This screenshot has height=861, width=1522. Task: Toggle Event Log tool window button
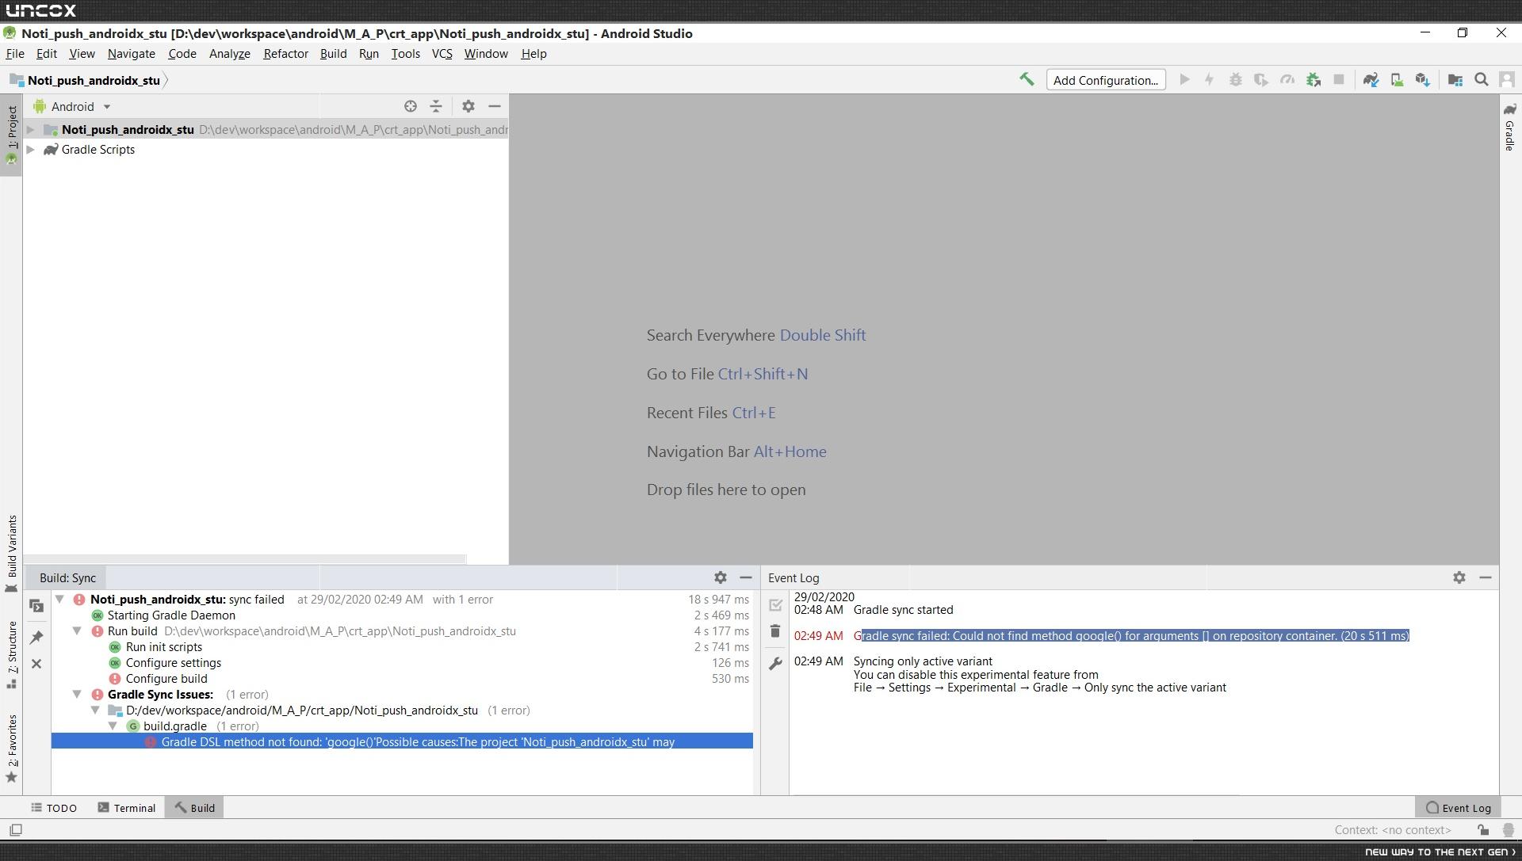1458,808
